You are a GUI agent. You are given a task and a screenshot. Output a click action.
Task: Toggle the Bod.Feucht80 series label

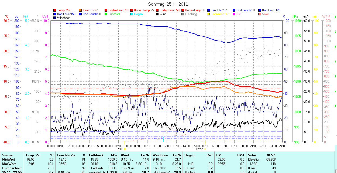click(x=92, y=14)
